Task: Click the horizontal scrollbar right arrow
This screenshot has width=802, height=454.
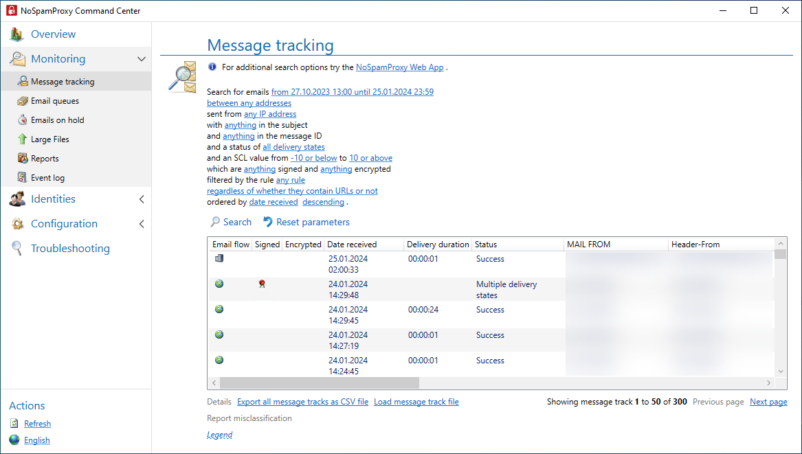Action: pyautogui.click(x=768, y=383)
